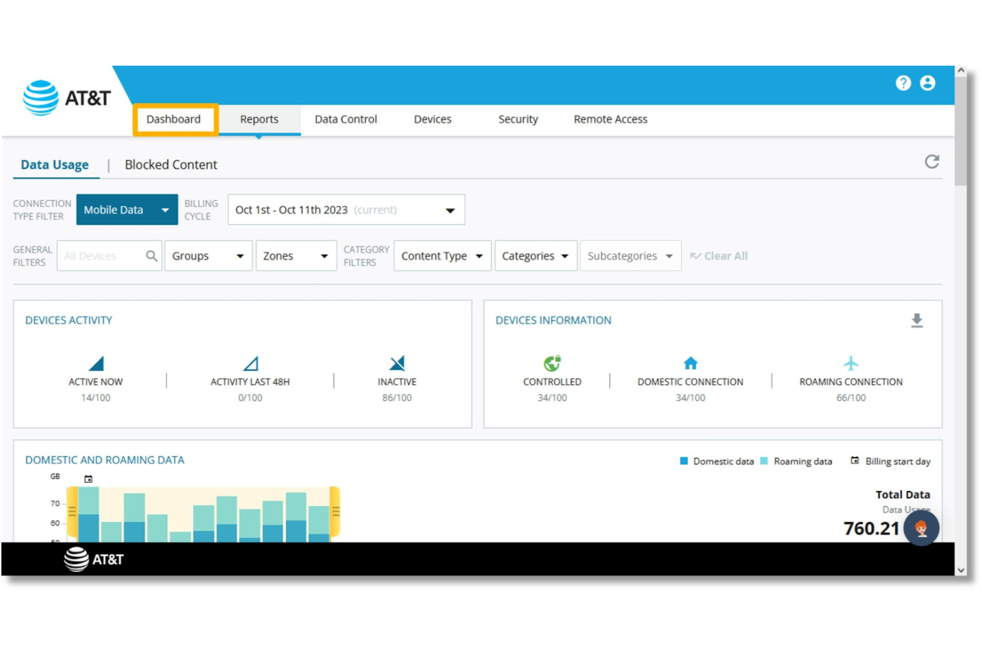Select the Roaming Connection airplane icon
982x655 pixels.
850,363
